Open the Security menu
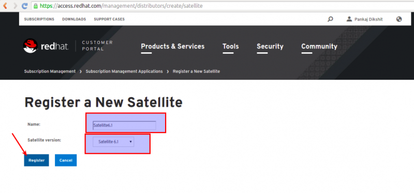414x193 pixels. pos(270,47)
